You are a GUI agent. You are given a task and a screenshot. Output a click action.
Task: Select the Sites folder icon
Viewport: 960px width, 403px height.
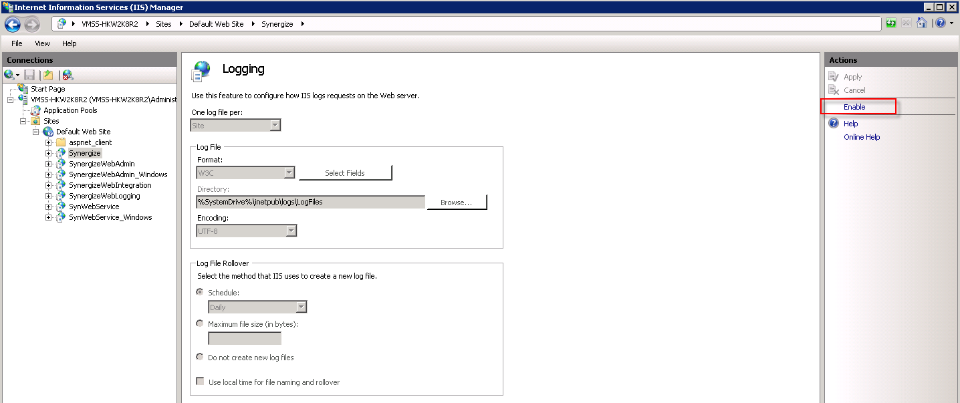[x=36, y=121]
